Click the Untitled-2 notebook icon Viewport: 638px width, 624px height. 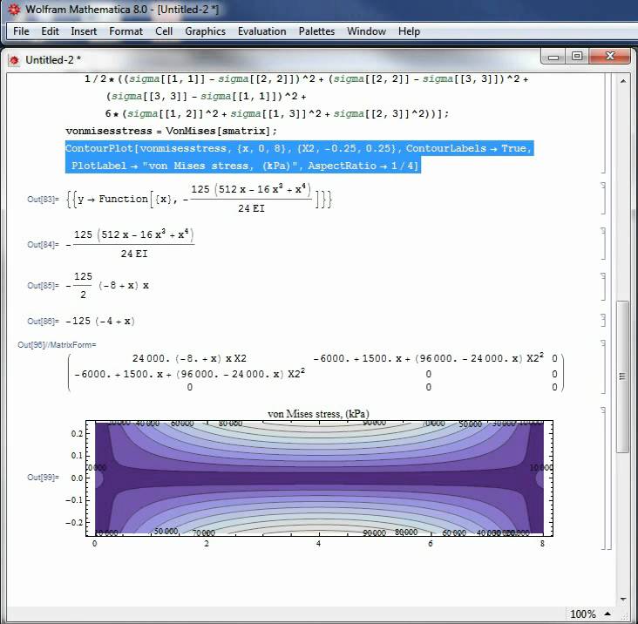coord(14,59)
